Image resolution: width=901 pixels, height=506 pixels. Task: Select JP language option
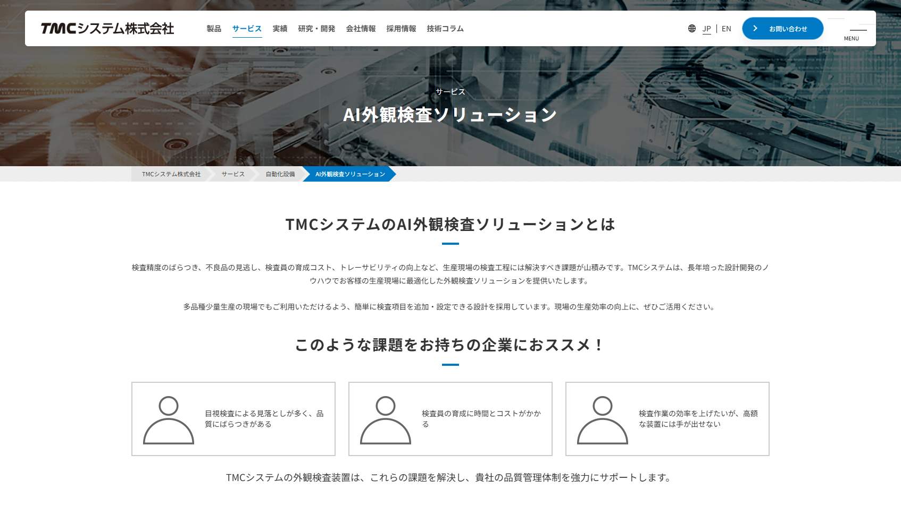706,29
